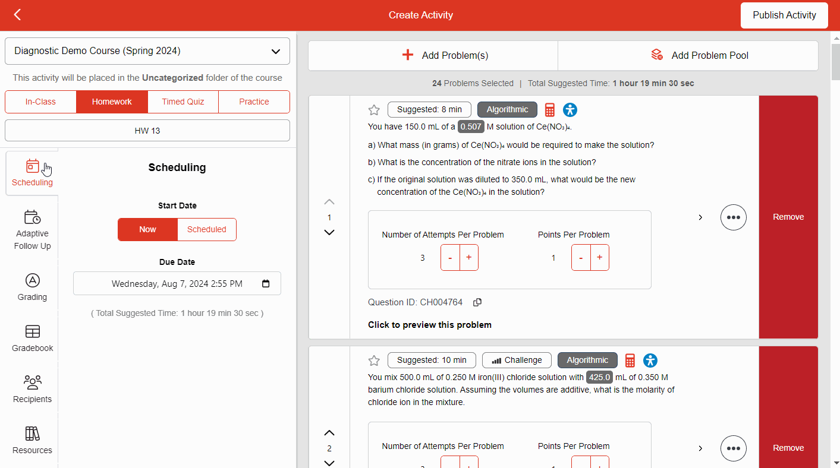840x468 pixels.
Task: Star the first problem as favorite
Action: (x=373, y=110)
